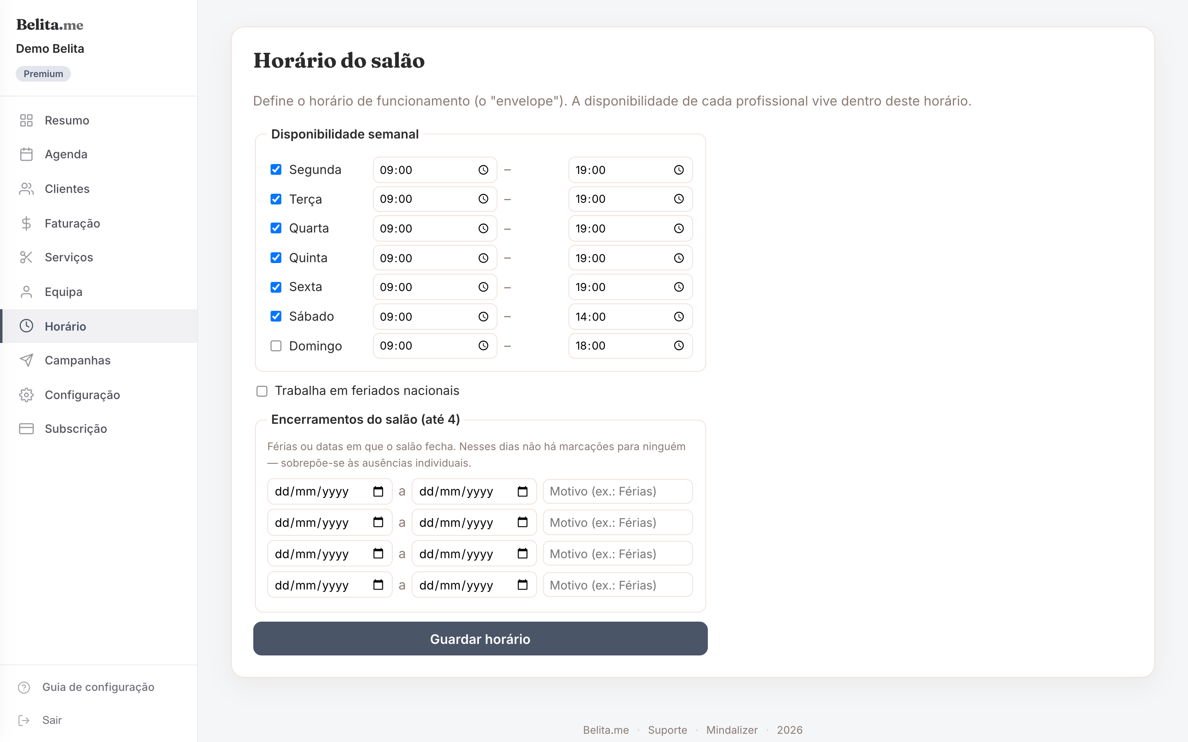1188x742 pixels.
Task: Uncheck the Quarta checkbox
Action: (x=276, y=228)
